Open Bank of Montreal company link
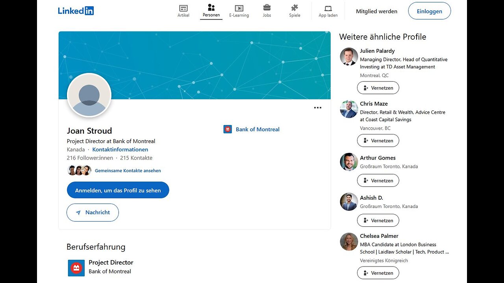The width and height of the screenshot is (504, 283). point(258,129)
